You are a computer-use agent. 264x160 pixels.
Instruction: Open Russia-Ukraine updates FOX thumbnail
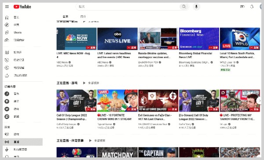point(158,39)
